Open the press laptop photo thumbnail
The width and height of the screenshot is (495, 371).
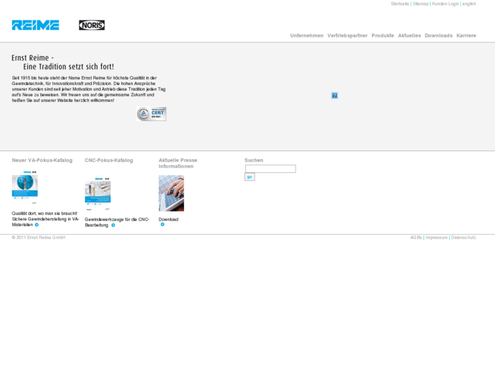click(x=171, y=193)
